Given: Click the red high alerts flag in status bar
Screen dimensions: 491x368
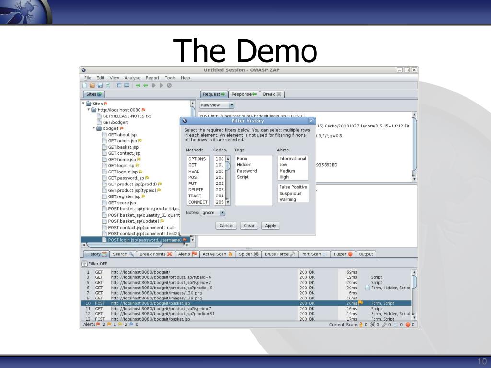Looking at the screenshot, I should point(98,324).
